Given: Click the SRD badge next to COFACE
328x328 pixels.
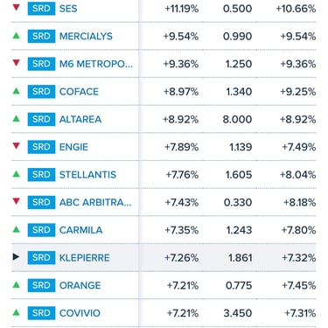Looking at the screenshot, I should pyautogui.click(x=41, y=92).
